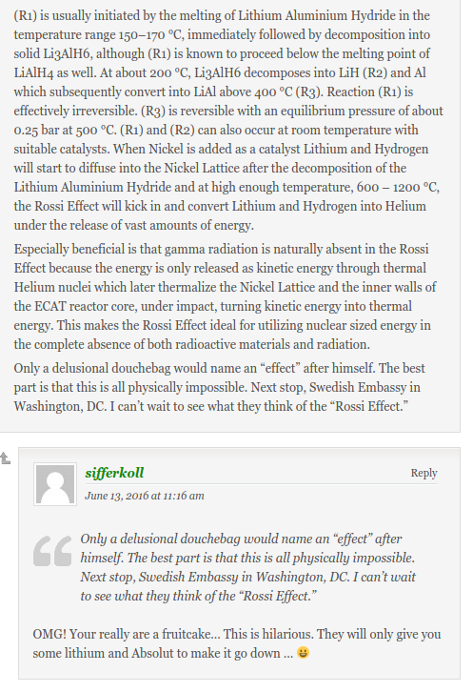Click the large gray quotation mark icon
473x692 pixels.
tap(52, 551)
